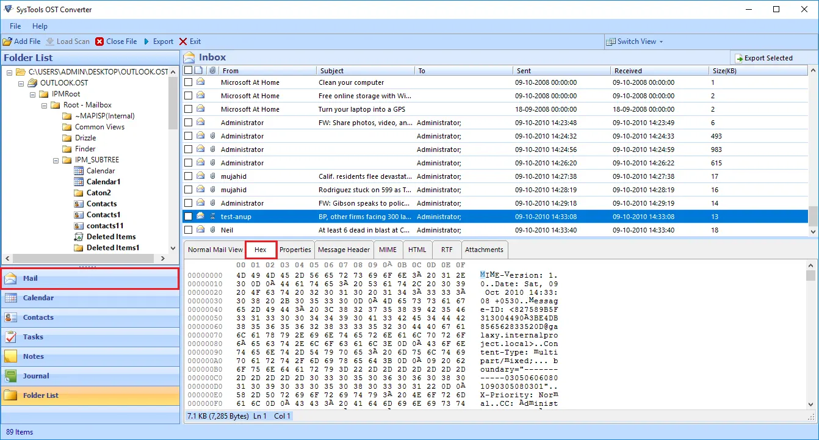Click the Calendar icon in navigation pane
Viewport: 819px width, 440px height.
click(x=10, y=298)
